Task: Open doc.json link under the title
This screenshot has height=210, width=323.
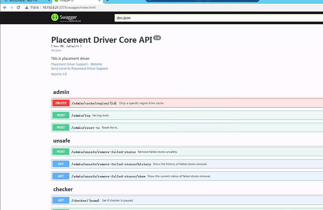Action: pos(56,50)
